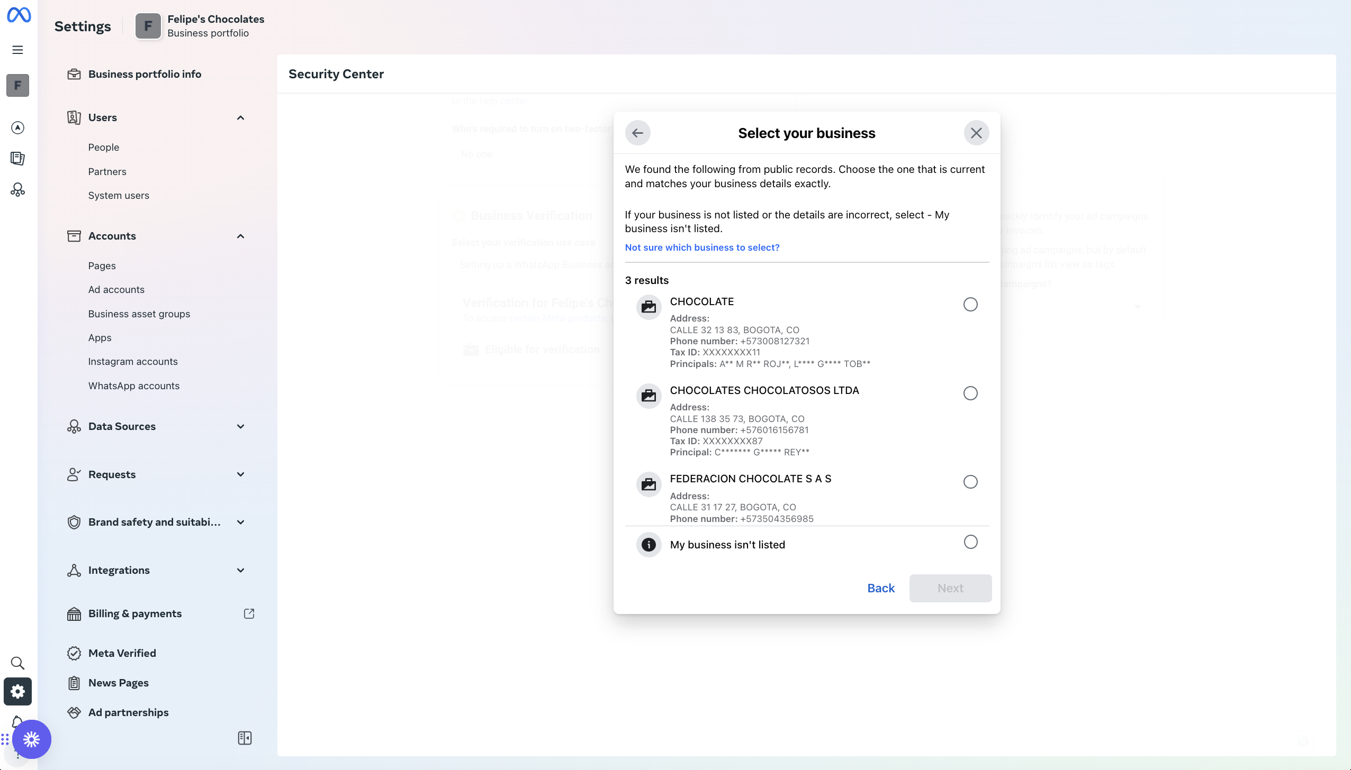Open Business portfolio info page
This screenshot has height=770, width=1351.
tap(145, 74)
